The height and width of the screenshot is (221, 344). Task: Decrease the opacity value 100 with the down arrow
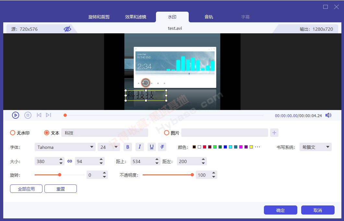coord(214,177)
